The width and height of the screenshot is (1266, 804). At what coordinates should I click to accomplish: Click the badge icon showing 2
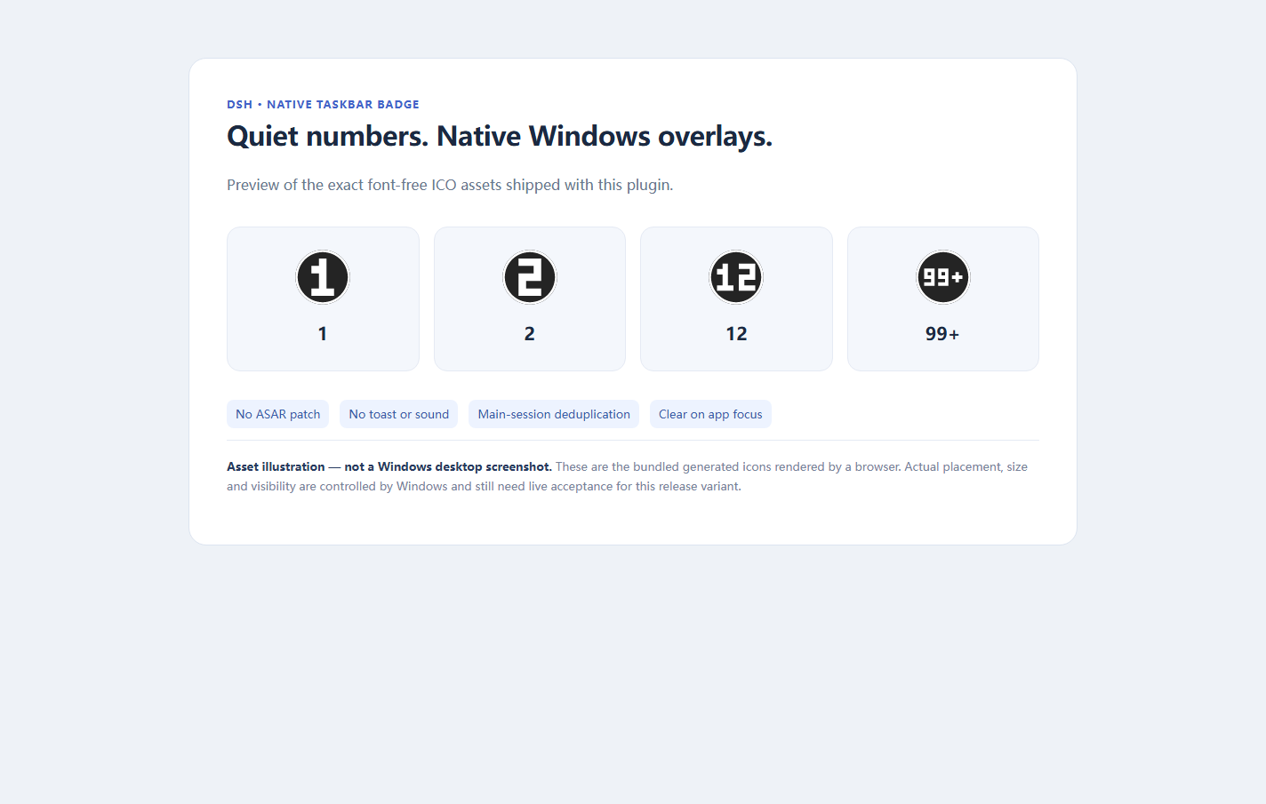pos(530,277)
